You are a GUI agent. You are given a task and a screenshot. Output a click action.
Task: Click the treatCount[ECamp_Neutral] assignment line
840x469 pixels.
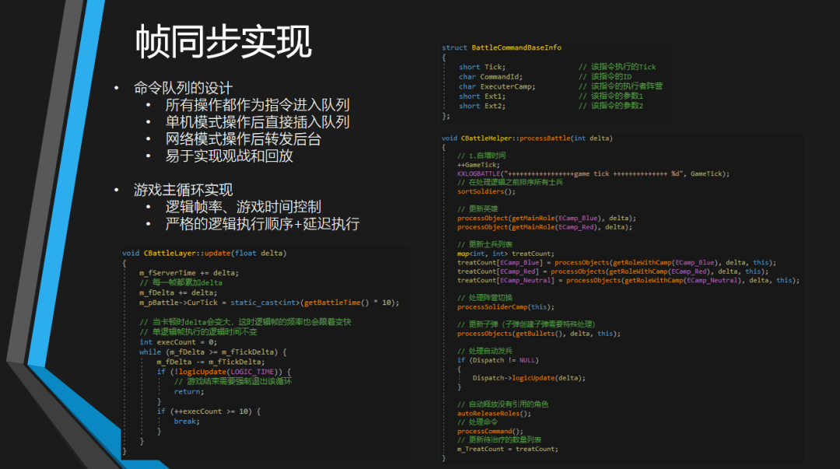point(628,280)
